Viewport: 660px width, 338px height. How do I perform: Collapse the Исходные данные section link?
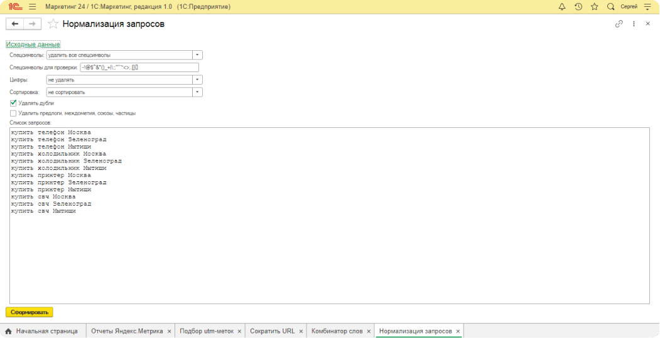tap(33, 45)
